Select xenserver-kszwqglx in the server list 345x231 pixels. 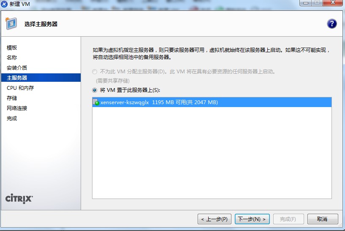point(212,102)
